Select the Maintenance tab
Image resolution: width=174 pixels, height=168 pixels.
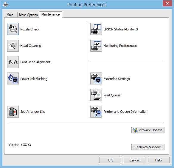[x=51, y=14]
